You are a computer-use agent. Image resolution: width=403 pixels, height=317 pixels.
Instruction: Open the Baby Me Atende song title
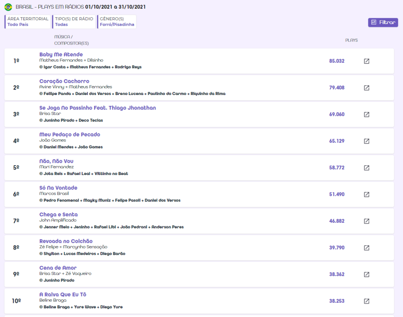(x=61, y=54)
